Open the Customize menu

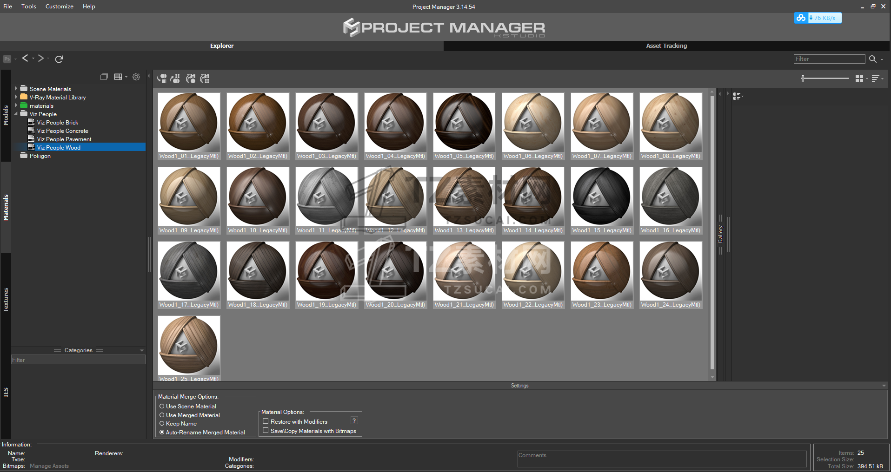pos(60,7)
